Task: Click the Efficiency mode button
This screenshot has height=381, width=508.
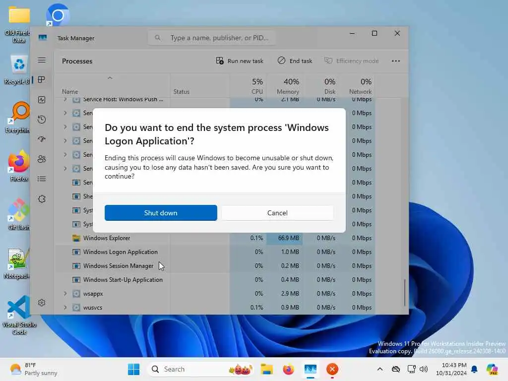Action: click(352, 61)
